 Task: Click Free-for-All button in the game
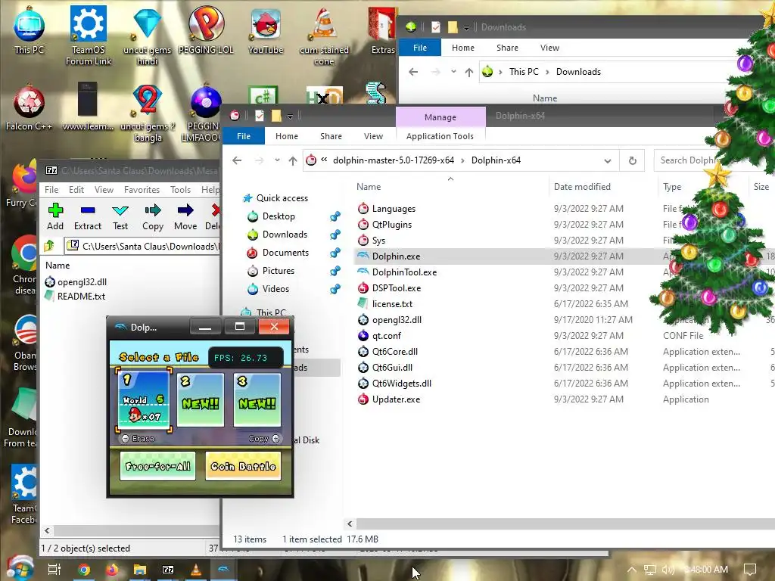point(157,466)
